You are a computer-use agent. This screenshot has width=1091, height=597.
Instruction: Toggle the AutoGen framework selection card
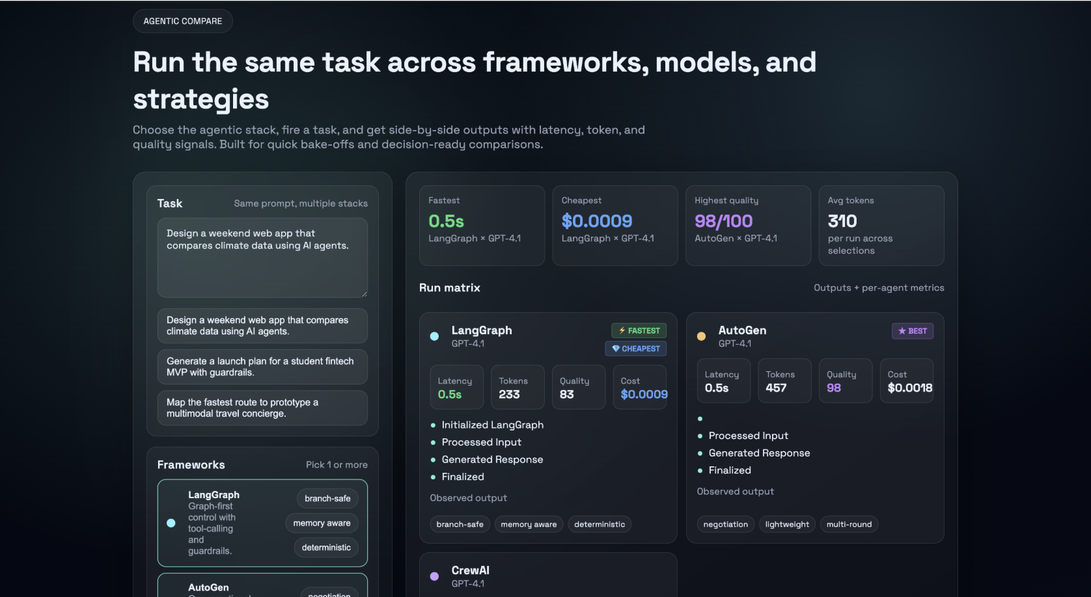click(262, 586)
